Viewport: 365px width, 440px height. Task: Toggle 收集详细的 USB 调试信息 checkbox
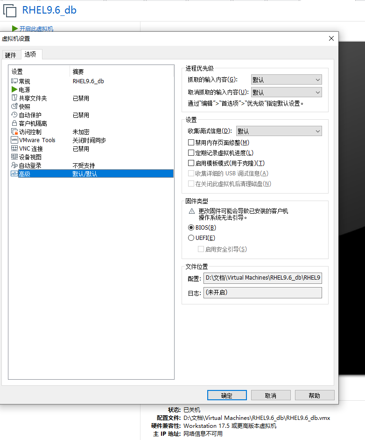coord(191,173)
